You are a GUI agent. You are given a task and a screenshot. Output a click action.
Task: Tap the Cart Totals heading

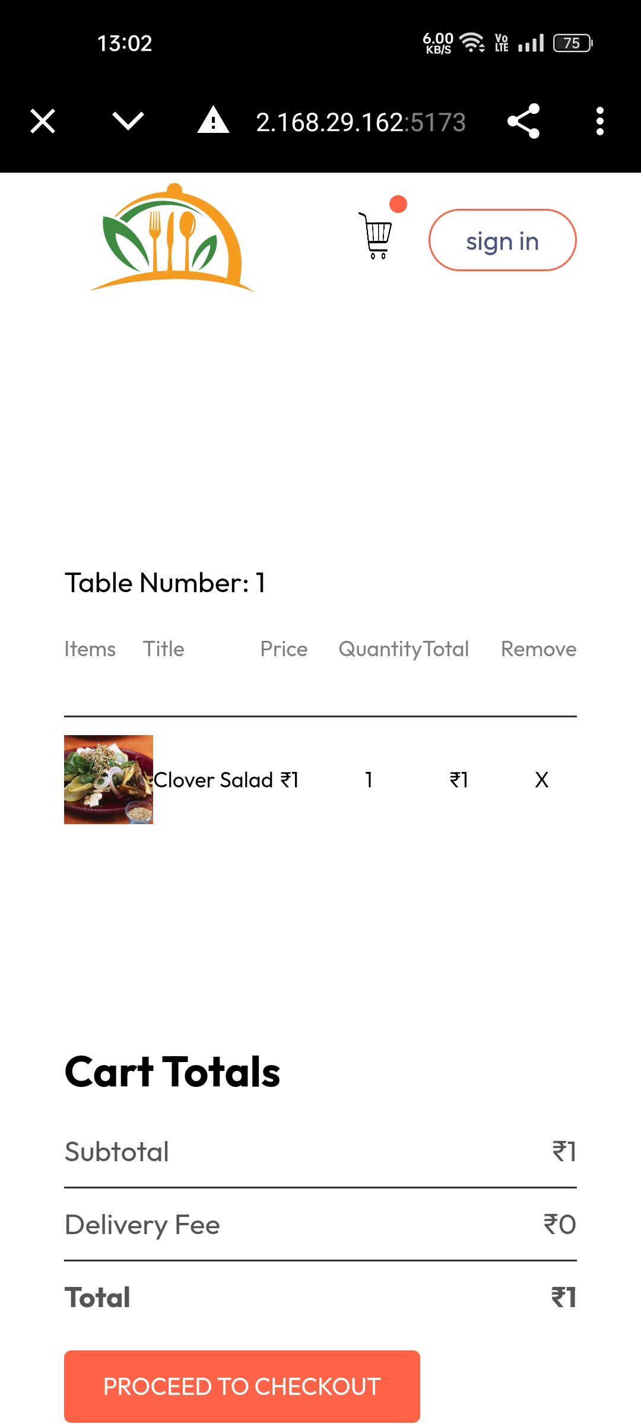pyautogui.click(x=172, y=1072)
